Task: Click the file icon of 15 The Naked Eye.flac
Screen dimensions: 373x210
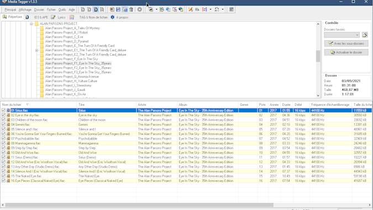Action: point(8,176)
